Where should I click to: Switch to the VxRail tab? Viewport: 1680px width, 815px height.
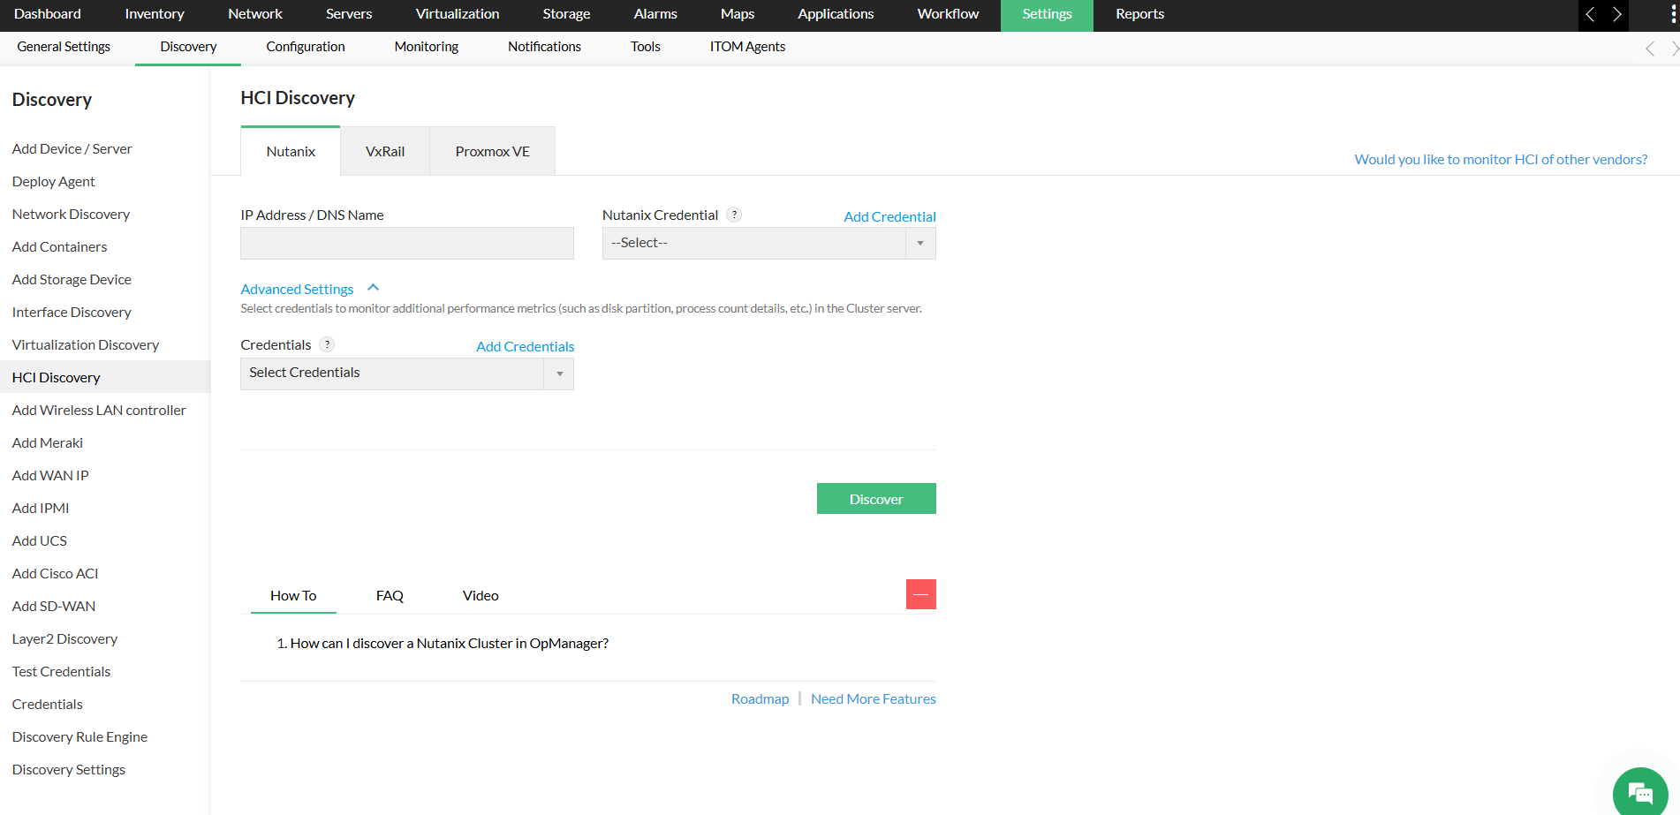coord(384,150)
